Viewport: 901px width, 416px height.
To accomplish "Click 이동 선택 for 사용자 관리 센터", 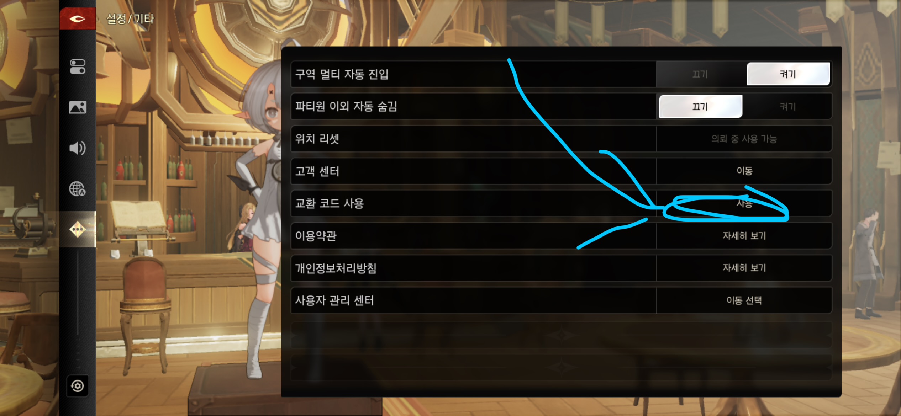I will 744,300.
